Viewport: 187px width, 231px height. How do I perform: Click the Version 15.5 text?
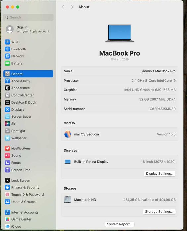pyautogui.click(x=166, y=134)
